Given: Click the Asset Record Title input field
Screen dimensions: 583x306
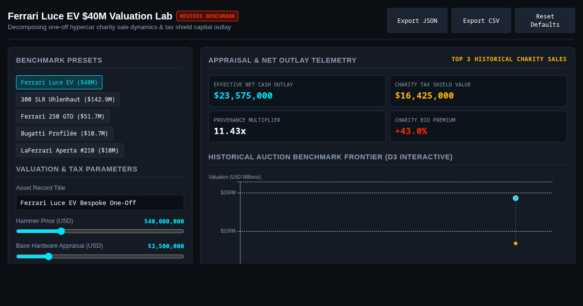Looking at the screenshot, I should 100,203.
